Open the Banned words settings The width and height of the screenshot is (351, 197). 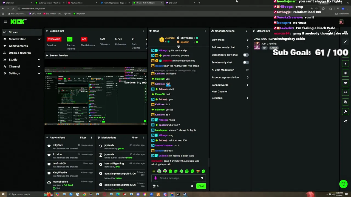coord(230,85)
